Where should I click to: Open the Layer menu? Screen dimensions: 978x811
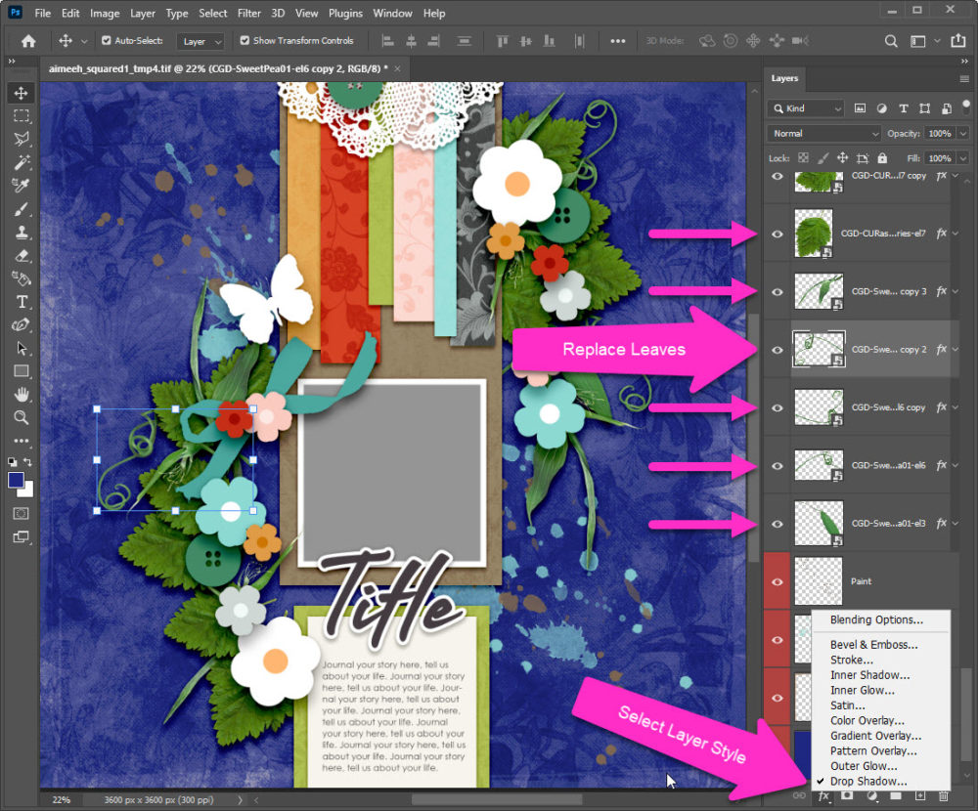point(142,13)
